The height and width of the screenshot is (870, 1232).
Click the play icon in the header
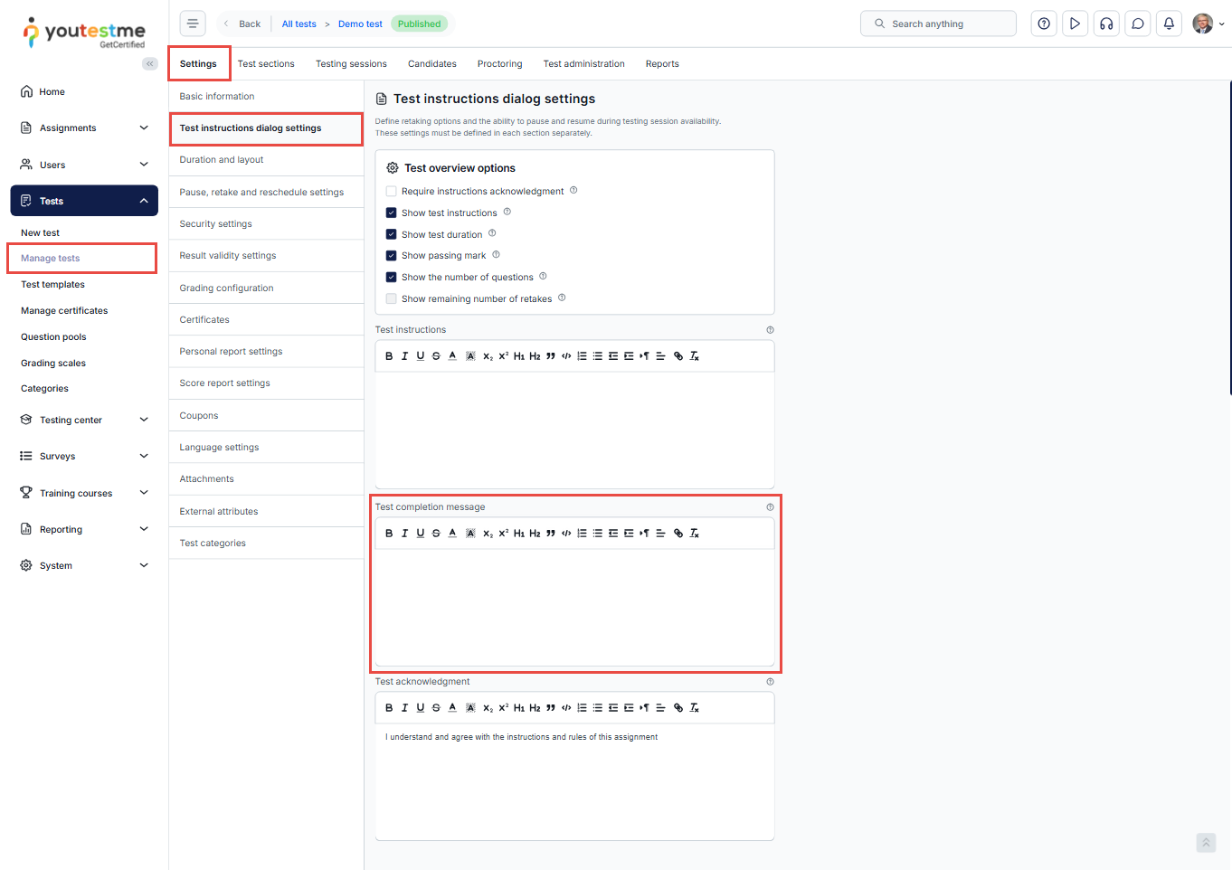[1075, 24]
